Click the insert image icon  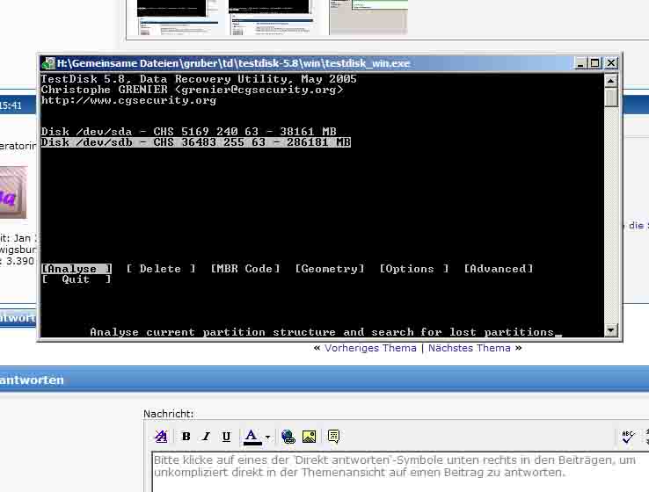pyautogui.click(x=310, y=436)
